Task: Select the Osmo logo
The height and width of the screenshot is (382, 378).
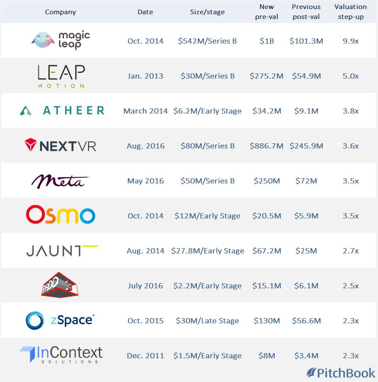Action: point(60,215)
